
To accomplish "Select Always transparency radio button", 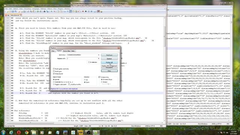I will [x=102, y=82].
